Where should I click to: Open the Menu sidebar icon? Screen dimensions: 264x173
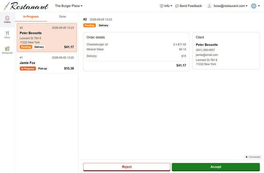tap(7, 35)
